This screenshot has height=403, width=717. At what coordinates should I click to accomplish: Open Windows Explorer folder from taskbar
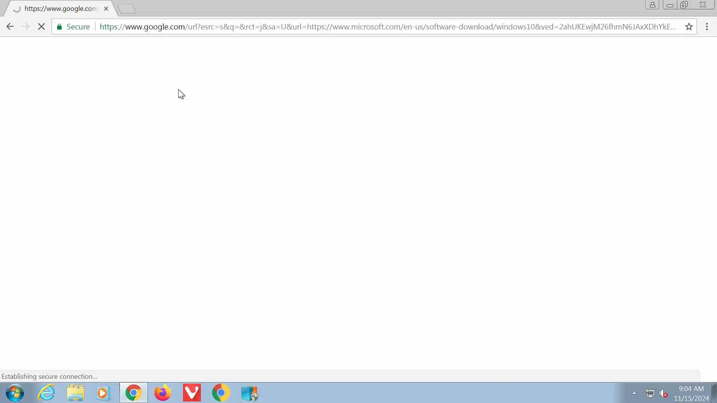(75, 393)
